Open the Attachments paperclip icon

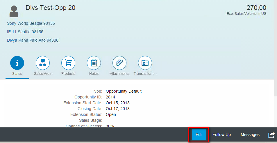[x=119, y=63]
